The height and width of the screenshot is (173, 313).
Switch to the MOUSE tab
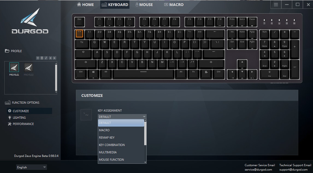pos(144,5)
